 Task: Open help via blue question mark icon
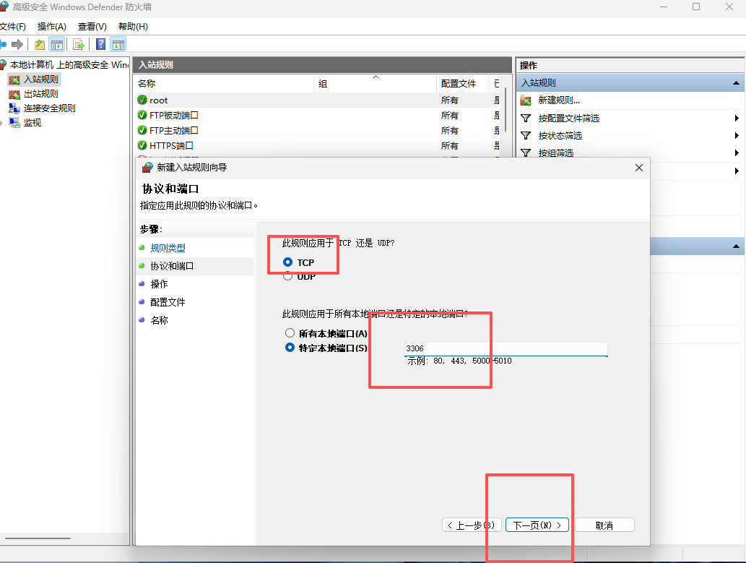click(101, 44)
